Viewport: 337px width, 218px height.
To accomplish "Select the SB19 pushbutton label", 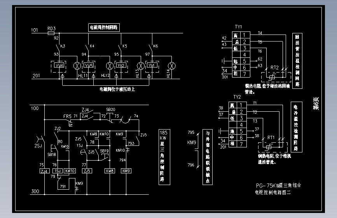I will coord(104,151).
